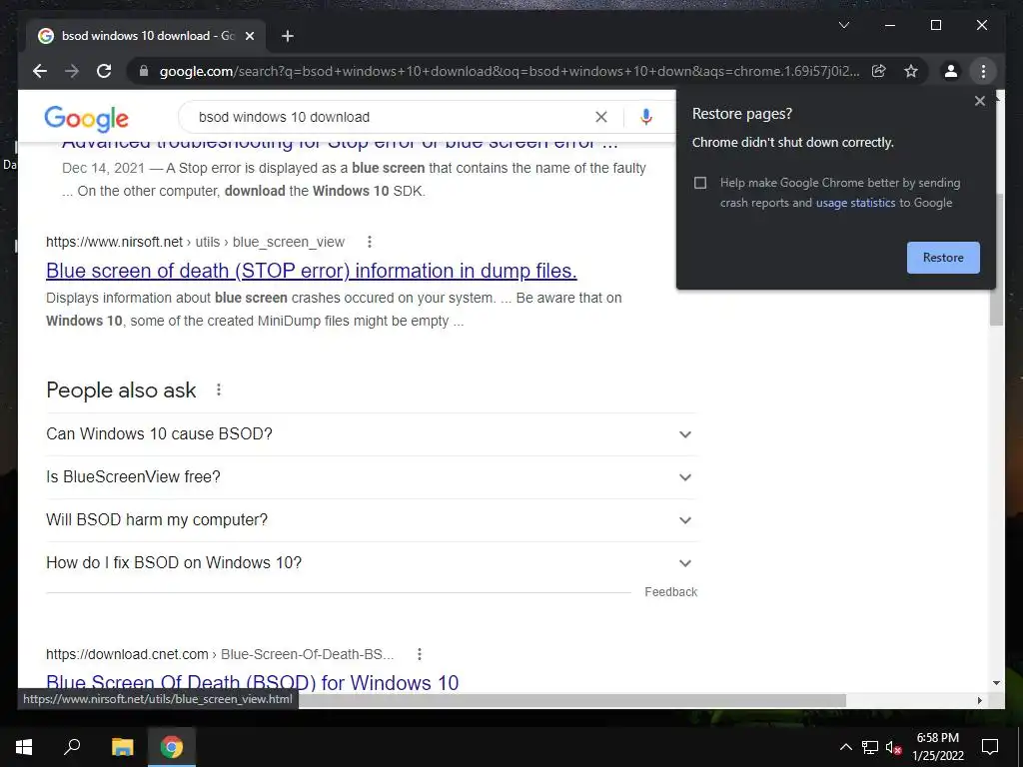This screenshot has height=767, width=1023.
Task: Expand Will BSOD harm my computer?
Action: coord(371,520)
